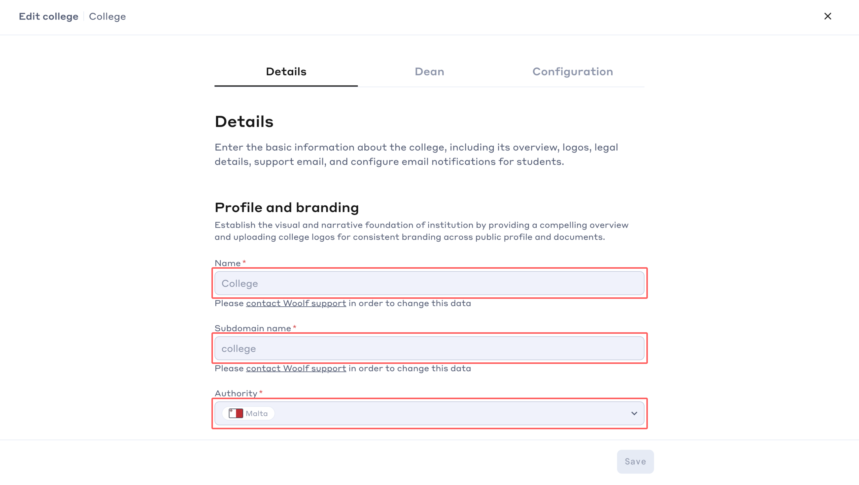The height and width of the screenshot is (485, 859).
Task: Focus the Name input field
Action: point(429,283)
